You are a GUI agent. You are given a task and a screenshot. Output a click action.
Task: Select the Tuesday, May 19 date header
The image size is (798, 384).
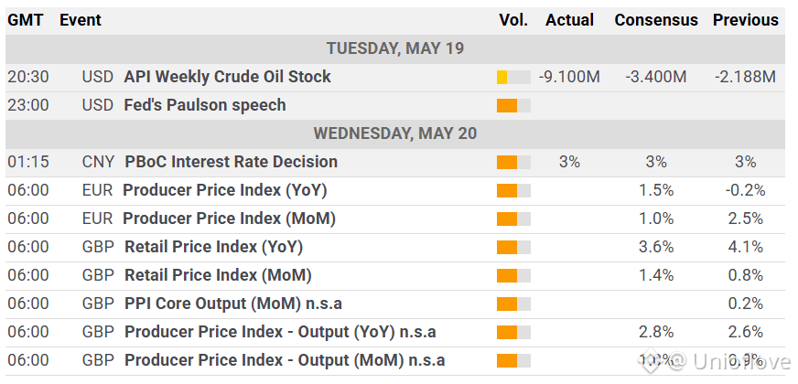click(x=395, y=48)
